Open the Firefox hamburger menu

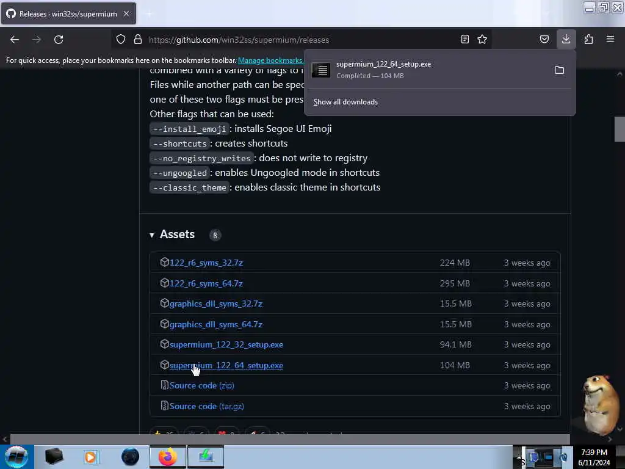click(x=610, y=39)
